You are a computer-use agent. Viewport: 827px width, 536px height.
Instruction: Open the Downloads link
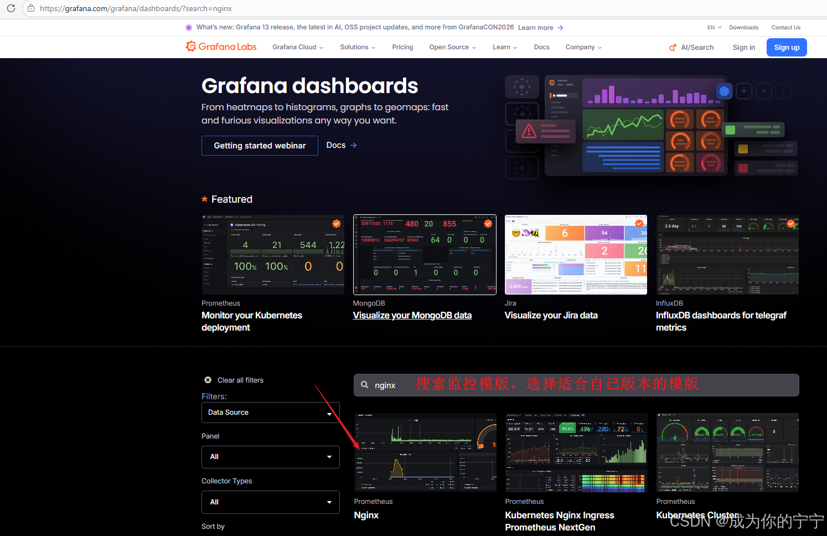(743, 27)
